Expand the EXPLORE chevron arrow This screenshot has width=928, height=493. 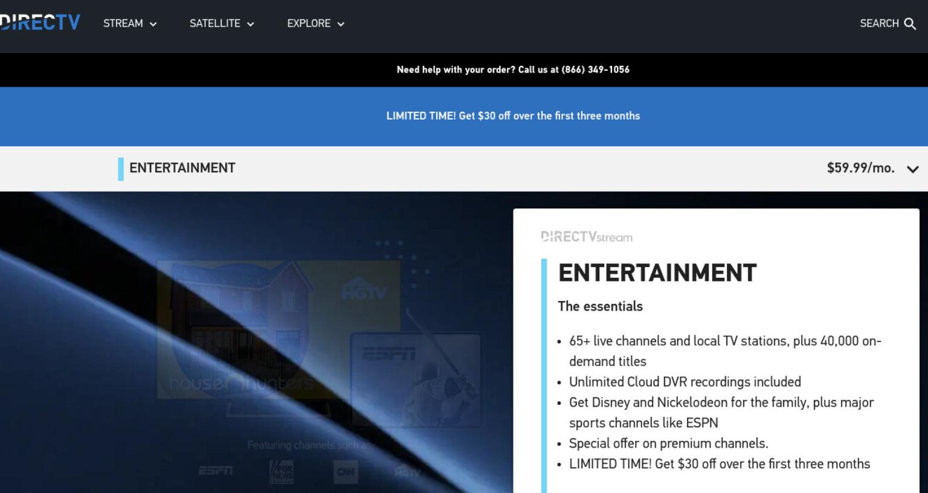click(x=341, y=24)
